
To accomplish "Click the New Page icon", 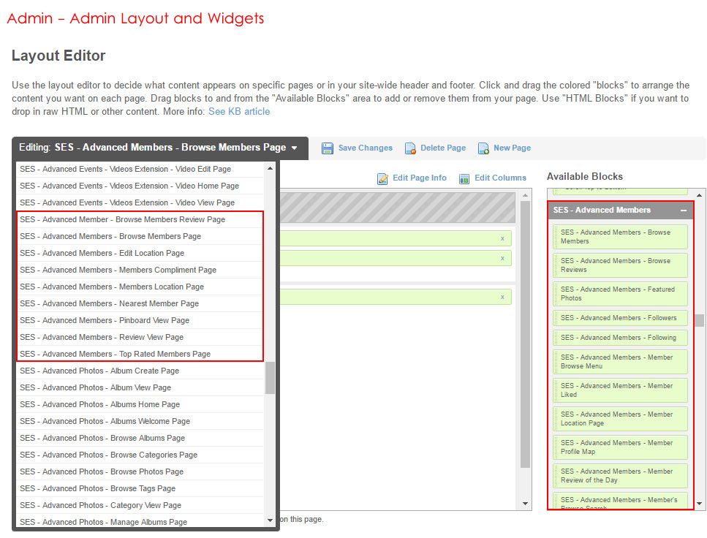I will click(x=483, y=148).
